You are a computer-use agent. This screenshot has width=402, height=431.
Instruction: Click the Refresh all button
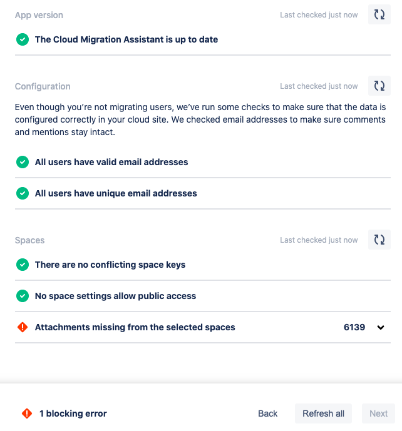(x=323, y=413)
